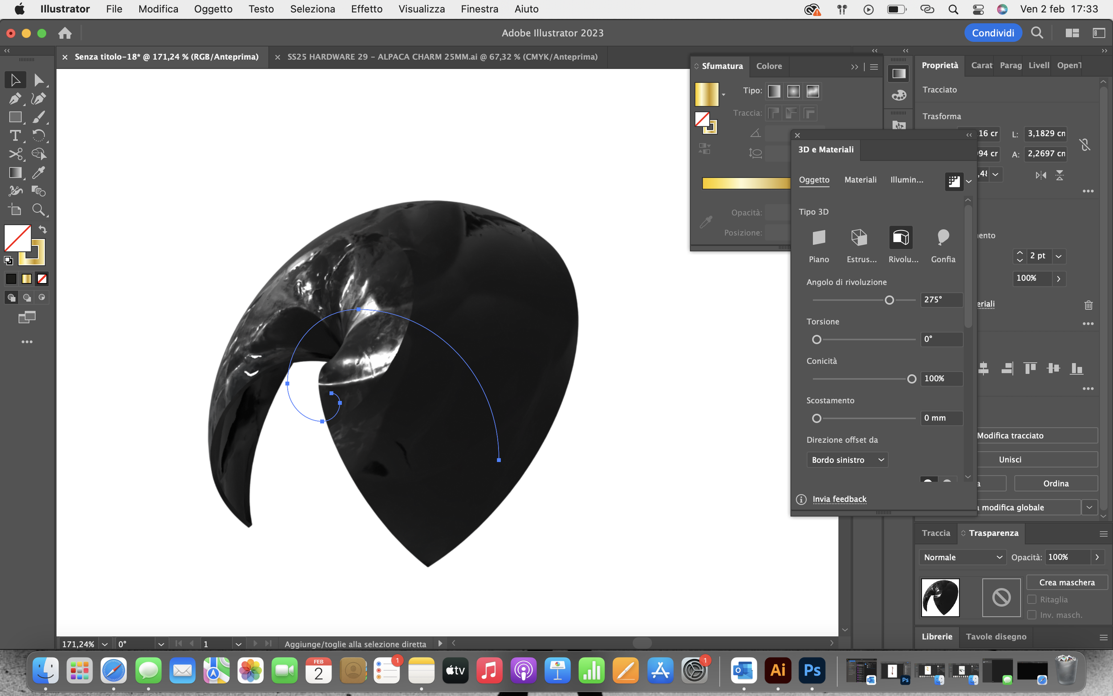
Task: Toggle constrain proportions link icon
Action: pos(1085,145)
